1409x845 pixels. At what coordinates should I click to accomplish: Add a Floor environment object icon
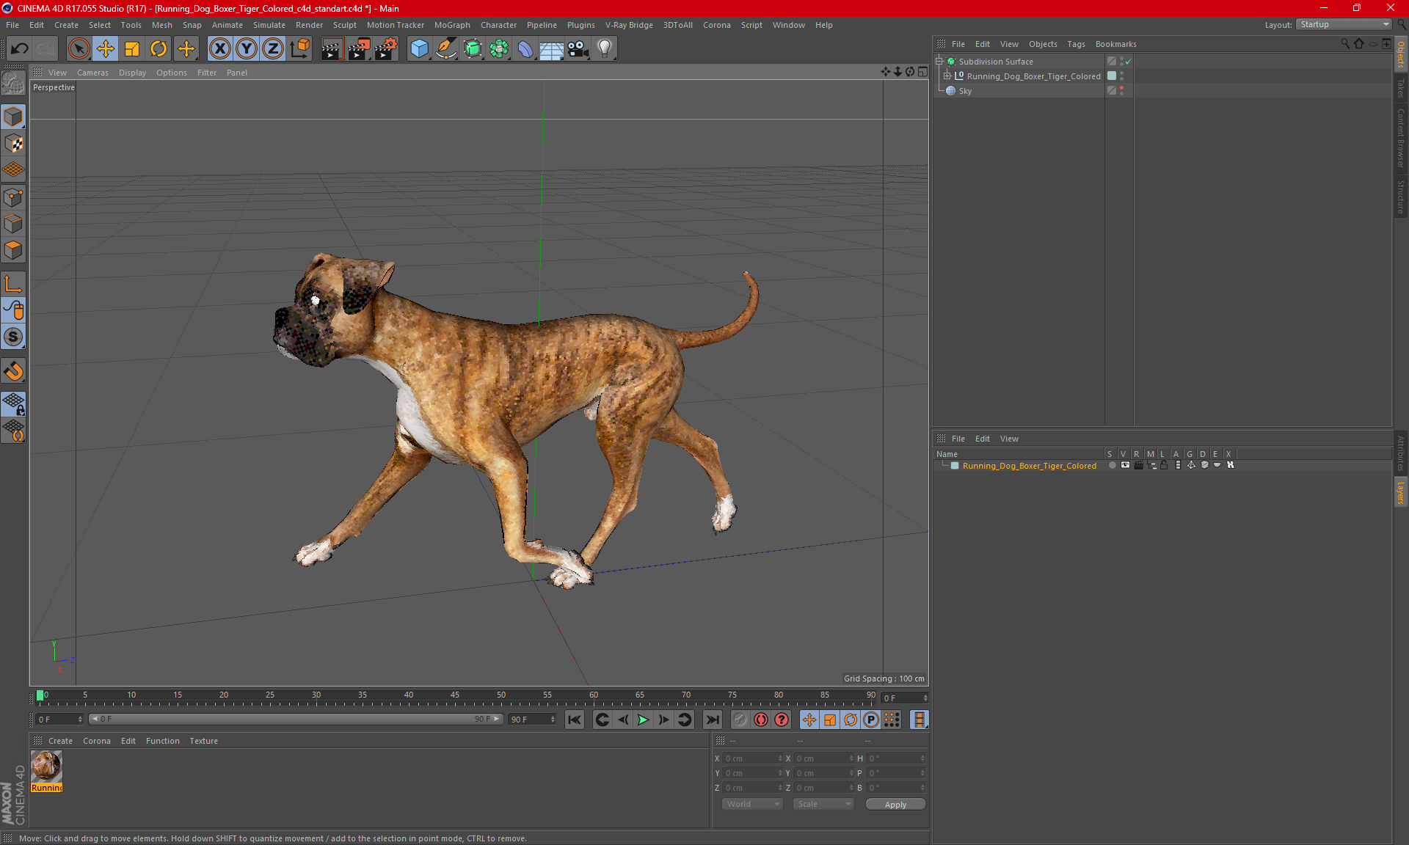pos(551,49)
